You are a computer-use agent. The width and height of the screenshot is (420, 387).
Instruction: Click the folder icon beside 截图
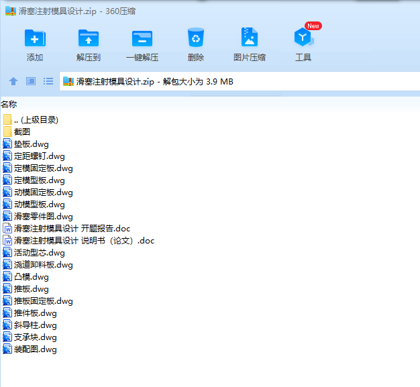click(7, 131)
